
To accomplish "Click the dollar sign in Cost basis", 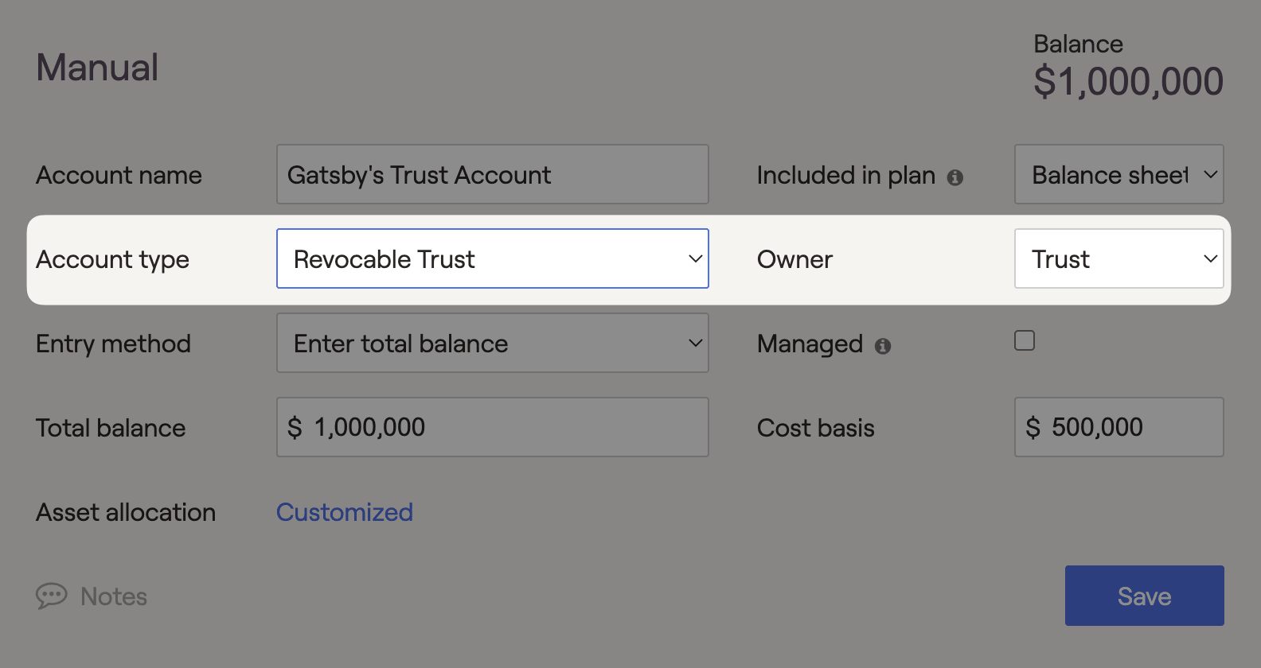I will point(1033,427).
